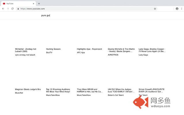Close the YouTube tab

pos(34,3)
